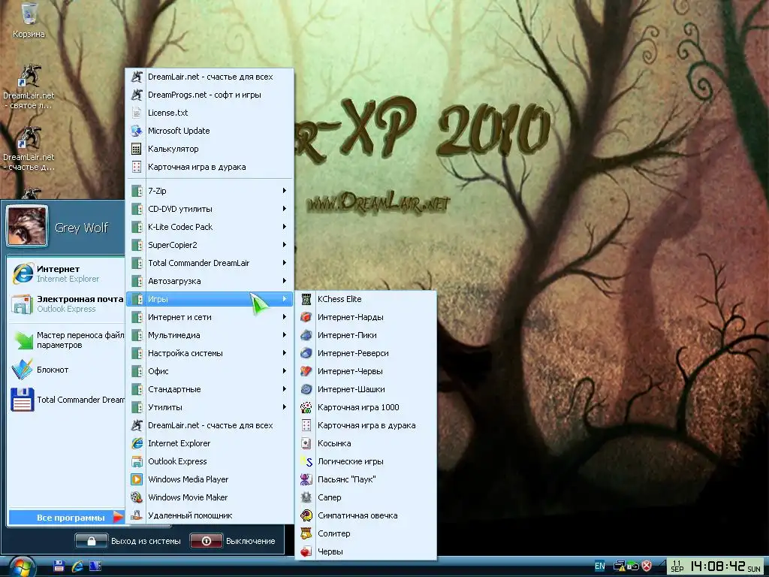The image size is (769, 577).
Task: Expand Total Commander DreamLair submenu arrow
Action: tap(285, 263)
